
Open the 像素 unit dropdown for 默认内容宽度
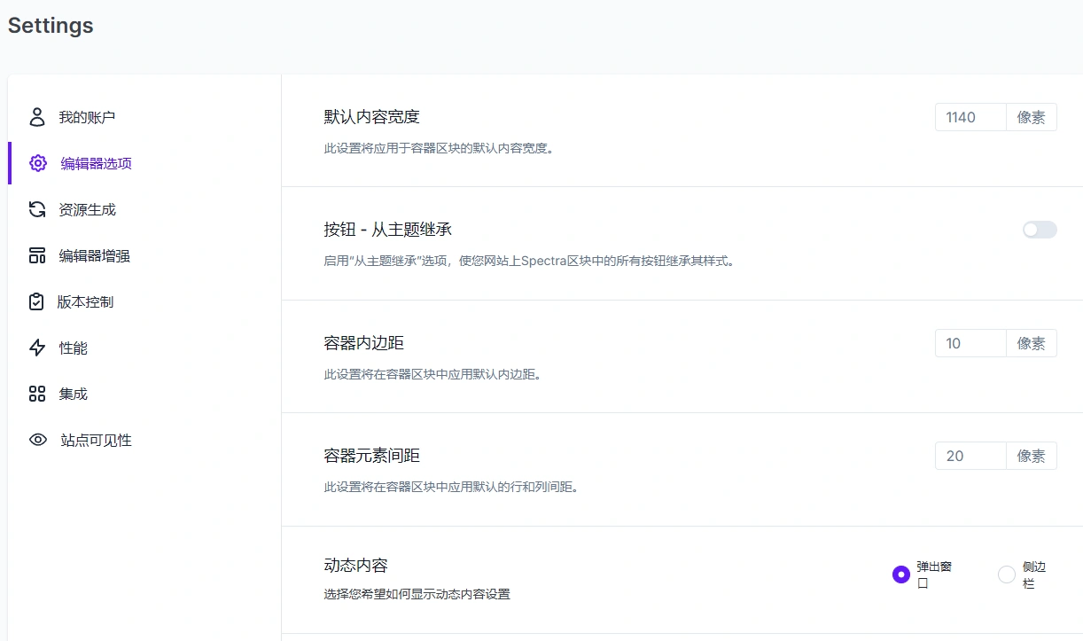1031,116
